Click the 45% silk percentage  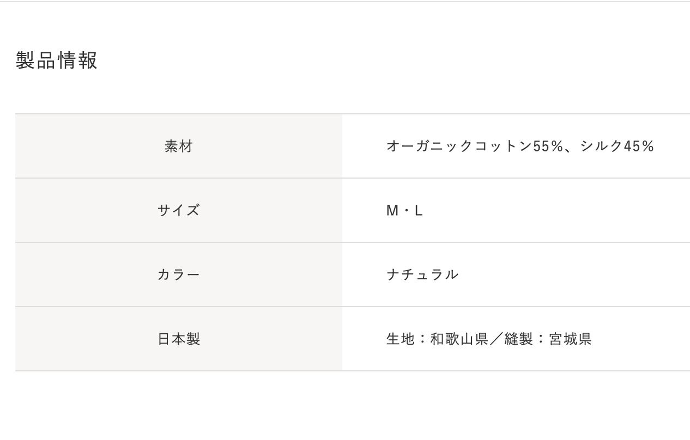coord(639,146)
